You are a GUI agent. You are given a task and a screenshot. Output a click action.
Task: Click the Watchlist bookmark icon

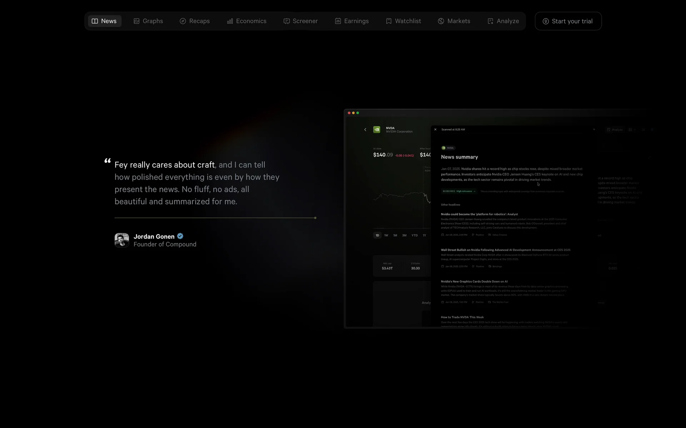point(389,21)
